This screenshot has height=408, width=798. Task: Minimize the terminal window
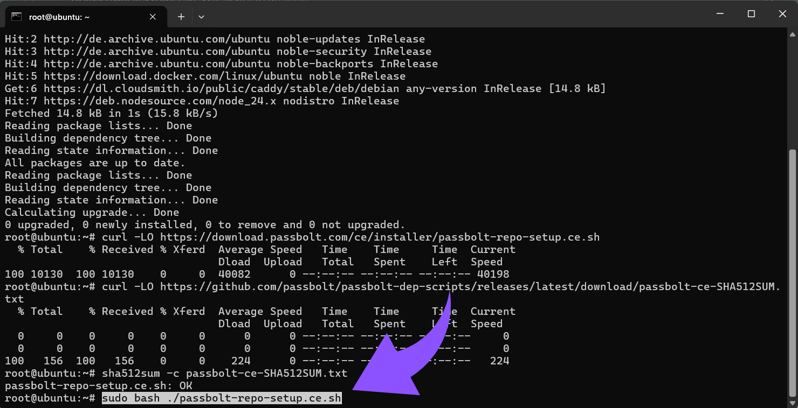720,15
